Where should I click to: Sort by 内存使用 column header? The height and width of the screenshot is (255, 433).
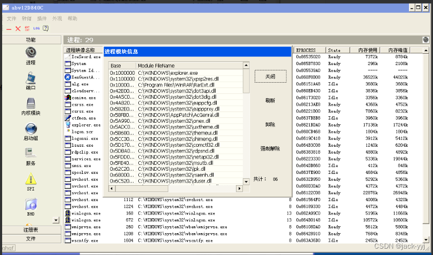pyautogui.click(x=365, y=50)
